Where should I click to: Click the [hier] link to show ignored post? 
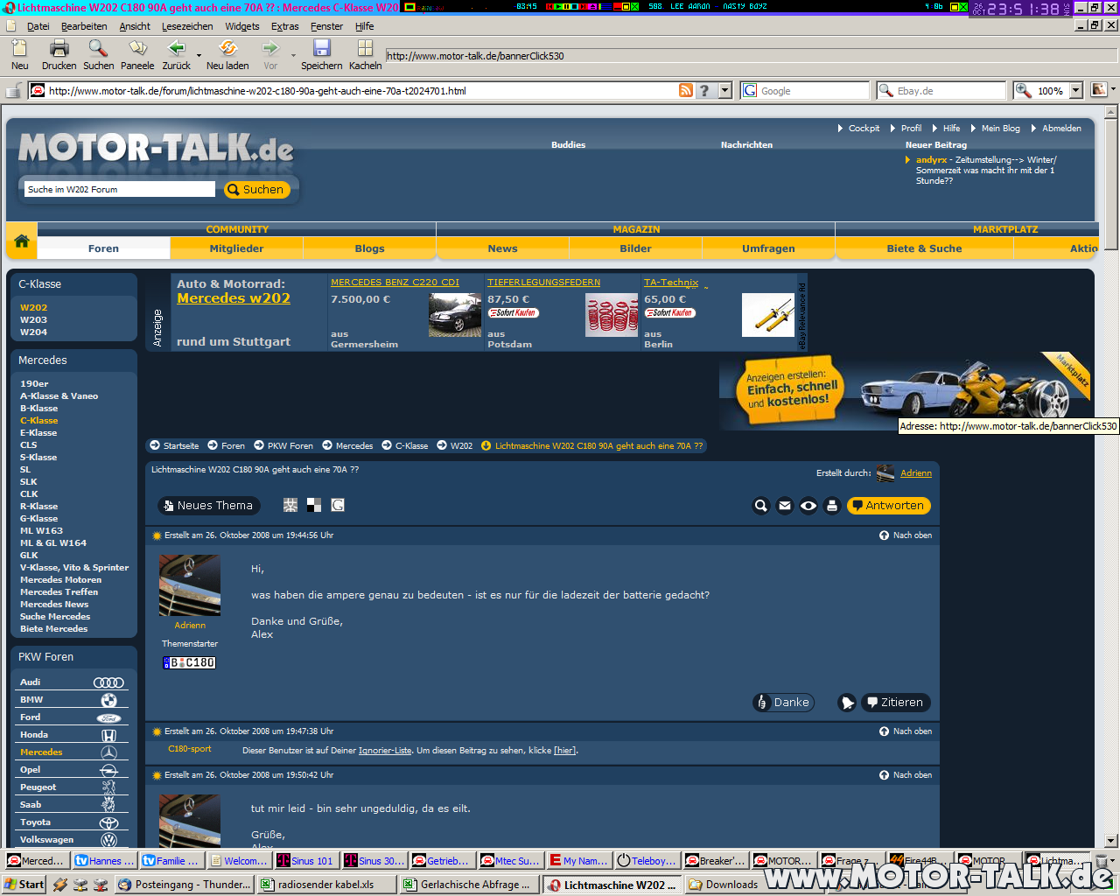565,751
